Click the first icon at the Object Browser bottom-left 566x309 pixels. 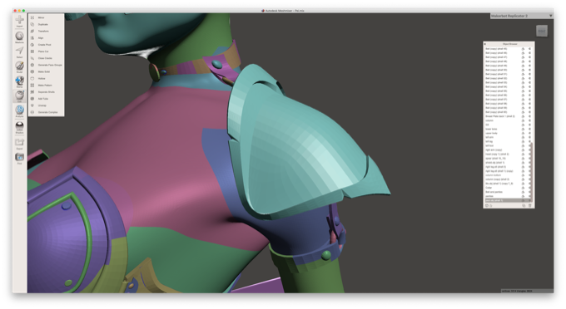click(487, 205)
